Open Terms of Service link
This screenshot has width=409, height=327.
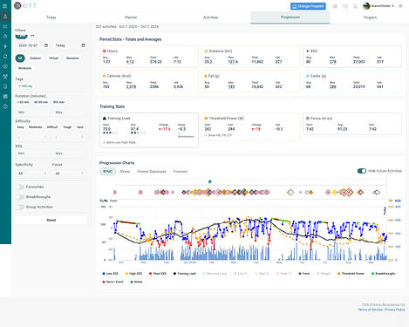(370, 310)
